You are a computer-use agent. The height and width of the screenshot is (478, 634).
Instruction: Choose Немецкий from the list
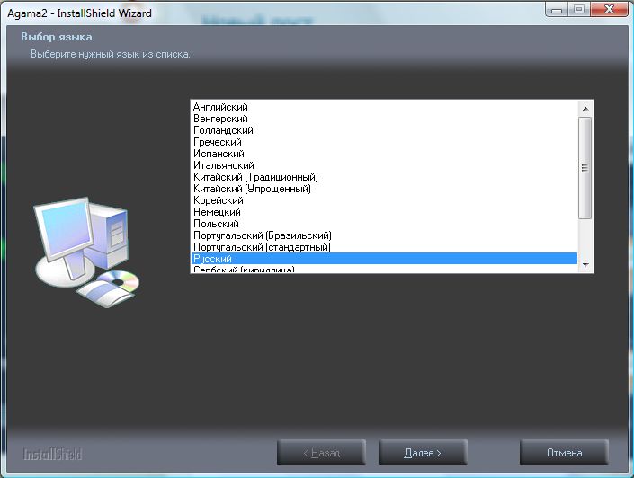[384, 212]
